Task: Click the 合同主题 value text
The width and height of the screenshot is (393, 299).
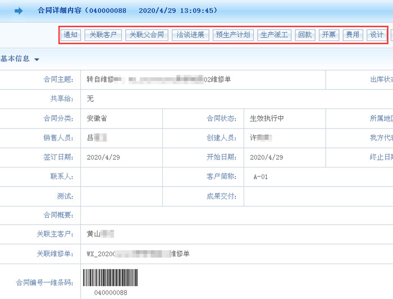Action: tap(159, 79)
